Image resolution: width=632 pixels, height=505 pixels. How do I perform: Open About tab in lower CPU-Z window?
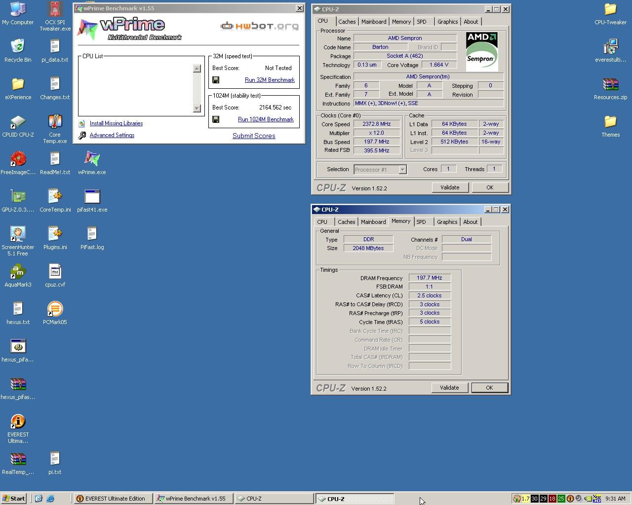(x=471, y=222)
